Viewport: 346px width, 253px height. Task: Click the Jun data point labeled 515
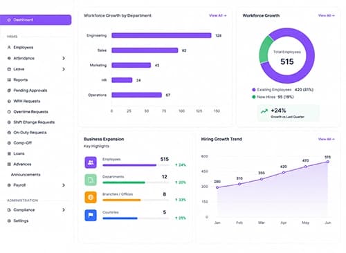point(328,162)
